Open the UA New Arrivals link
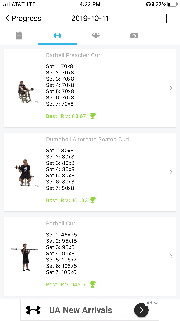The height and width of the screenshot is (321, 180). tap(81, 310)
